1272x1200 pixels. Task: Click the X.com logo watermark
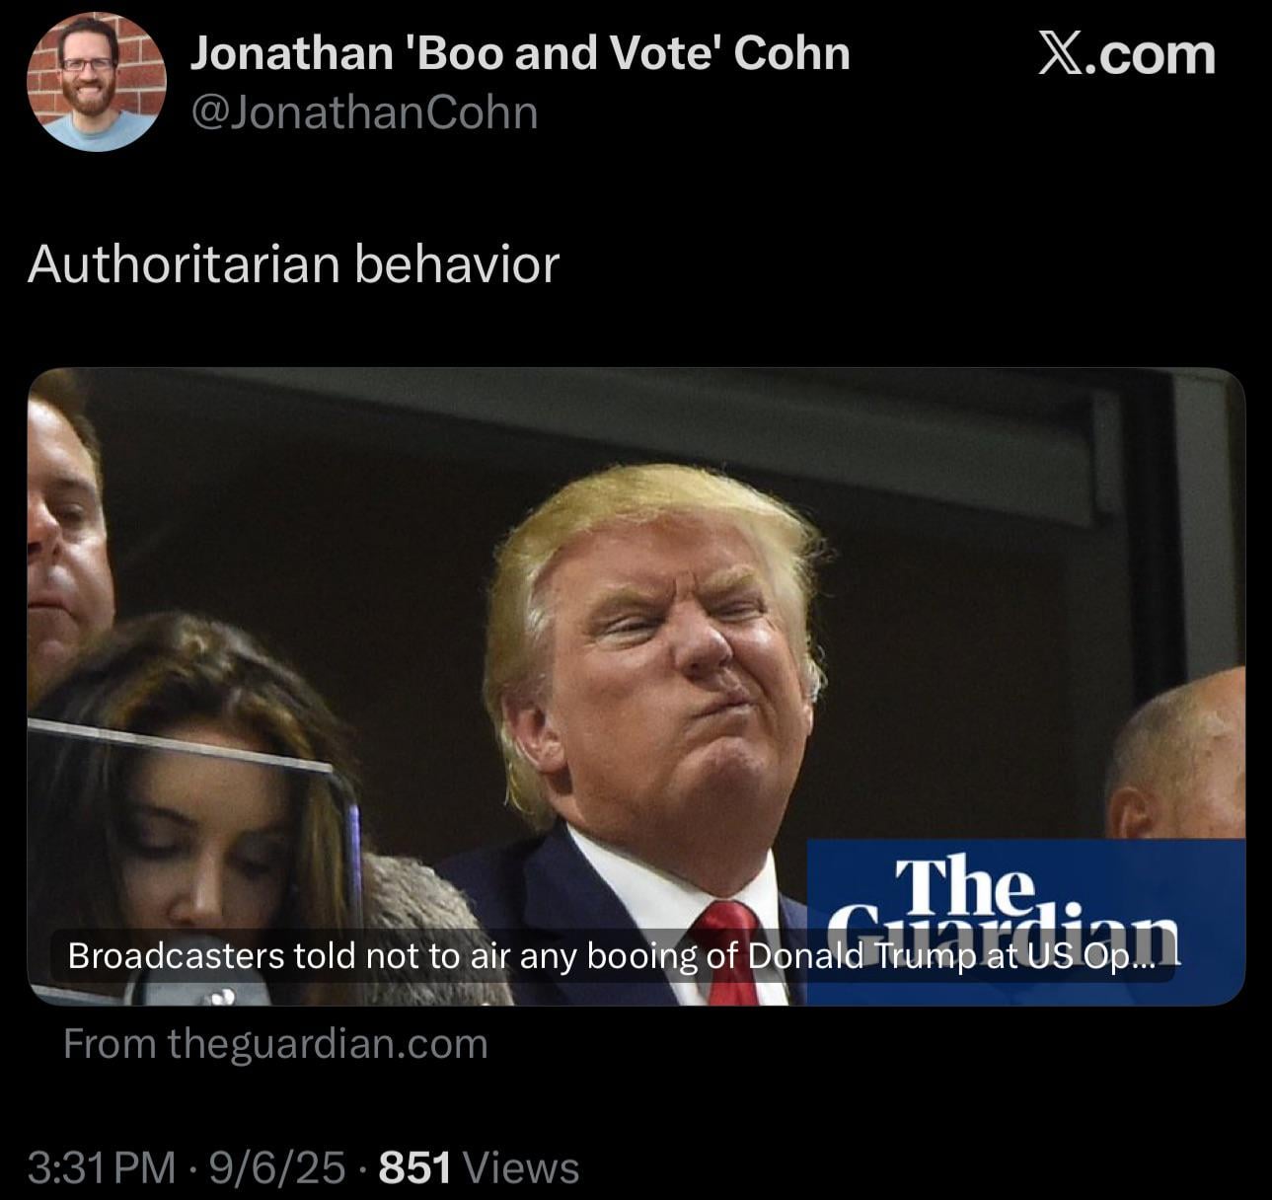1126,54
